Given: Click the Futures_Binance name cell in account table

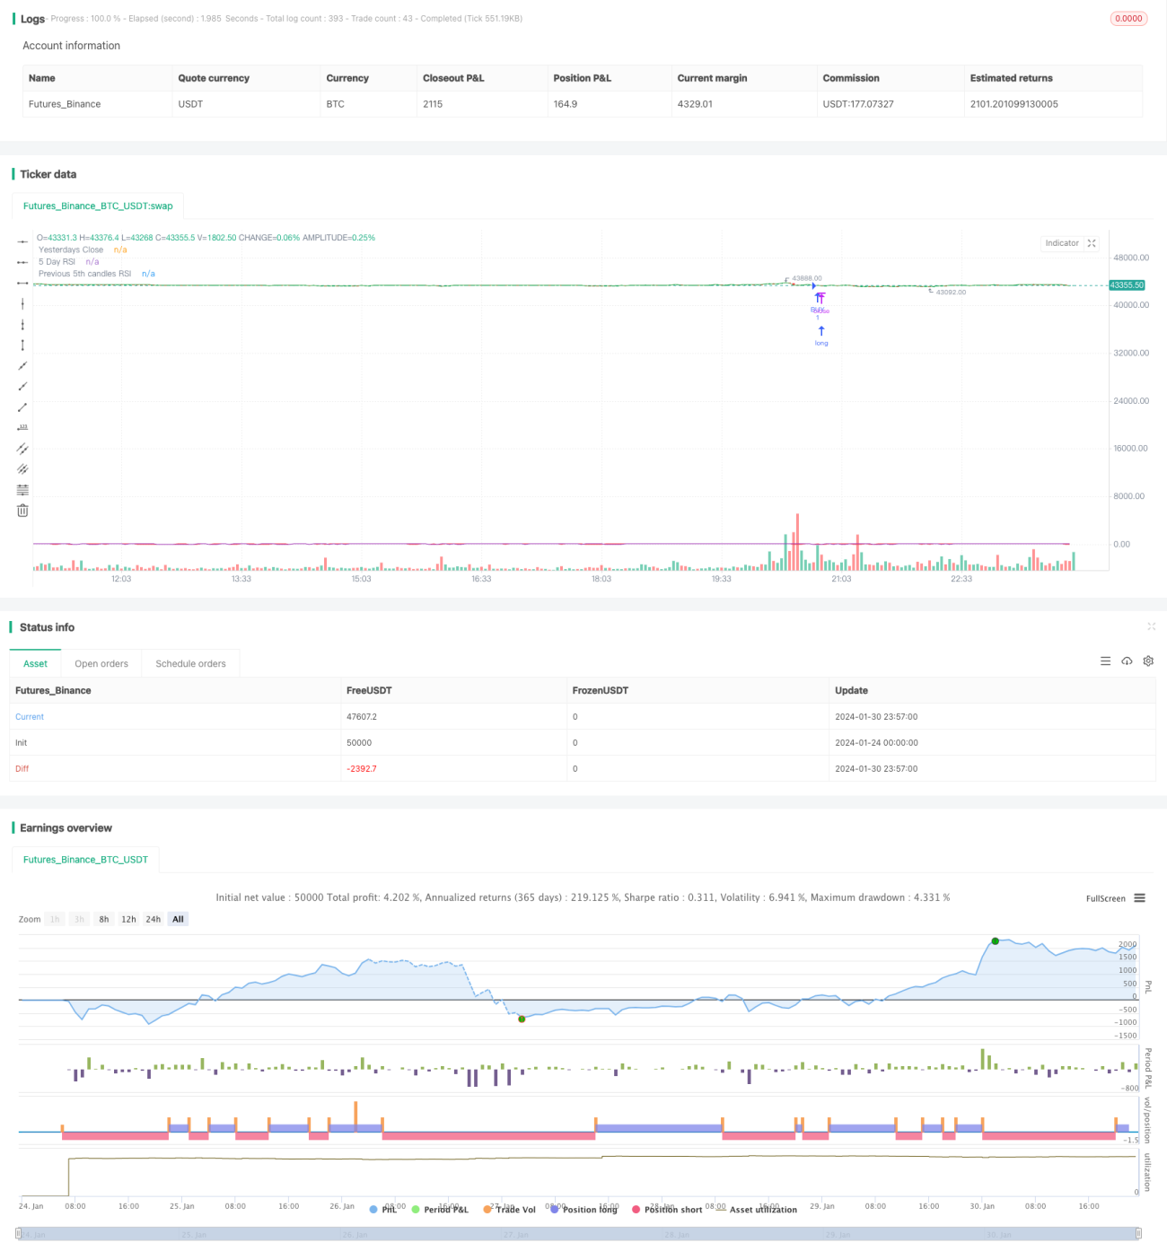Looking at the screenshot, I should [x=65, y=104].
